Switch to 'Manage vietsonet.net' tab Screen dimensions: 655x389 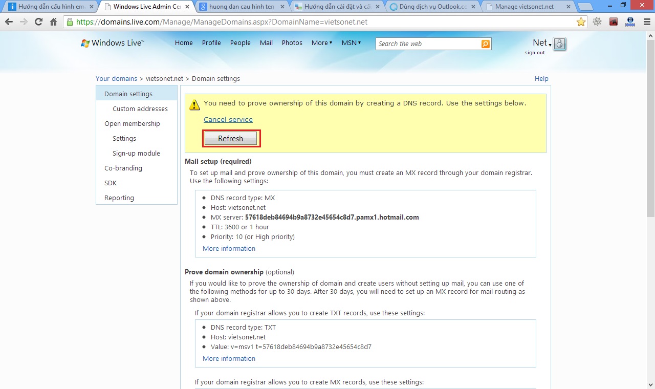[x=528, y=7]
